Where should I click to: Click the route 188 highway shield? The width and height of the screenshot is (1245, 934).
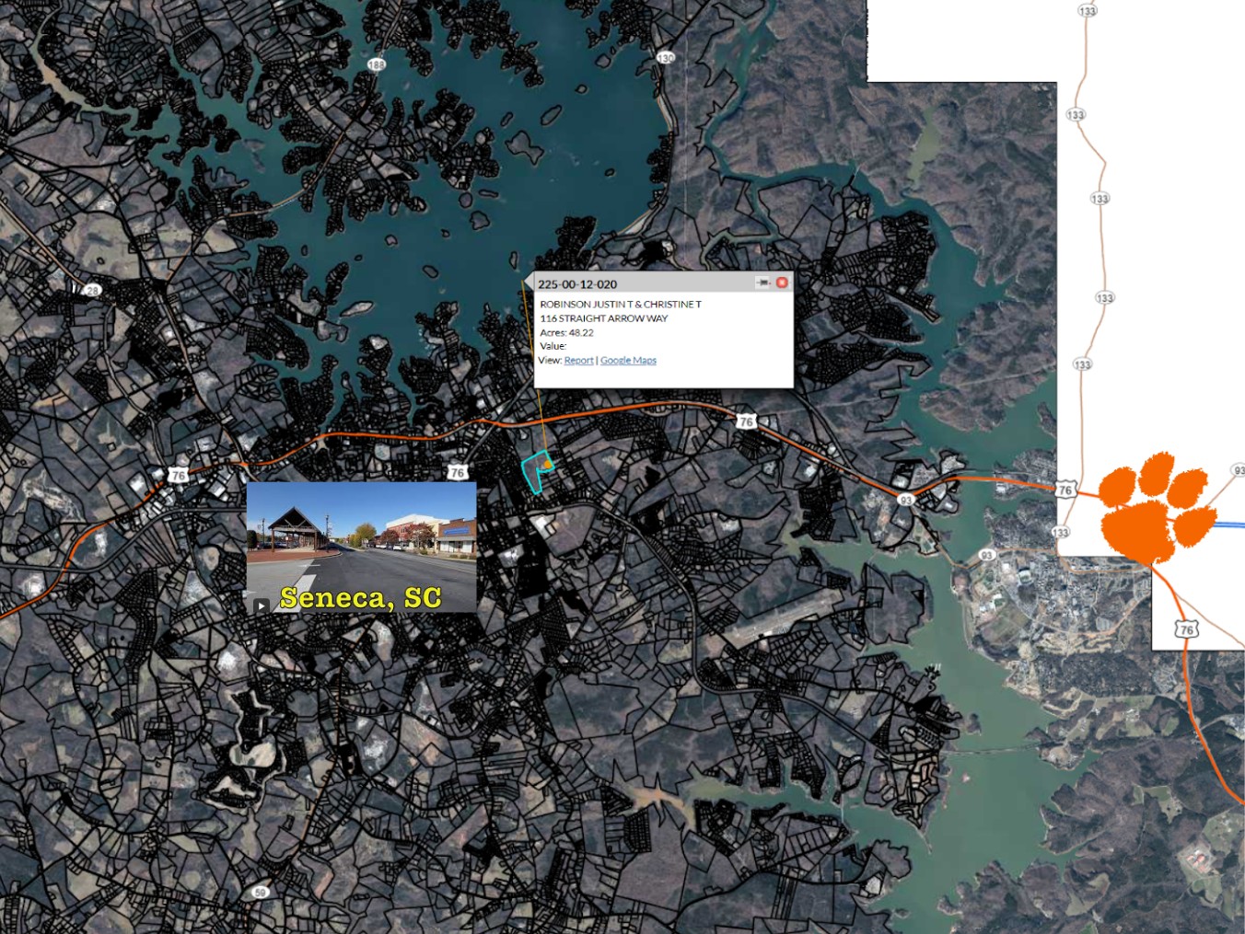tap(376, 64)
